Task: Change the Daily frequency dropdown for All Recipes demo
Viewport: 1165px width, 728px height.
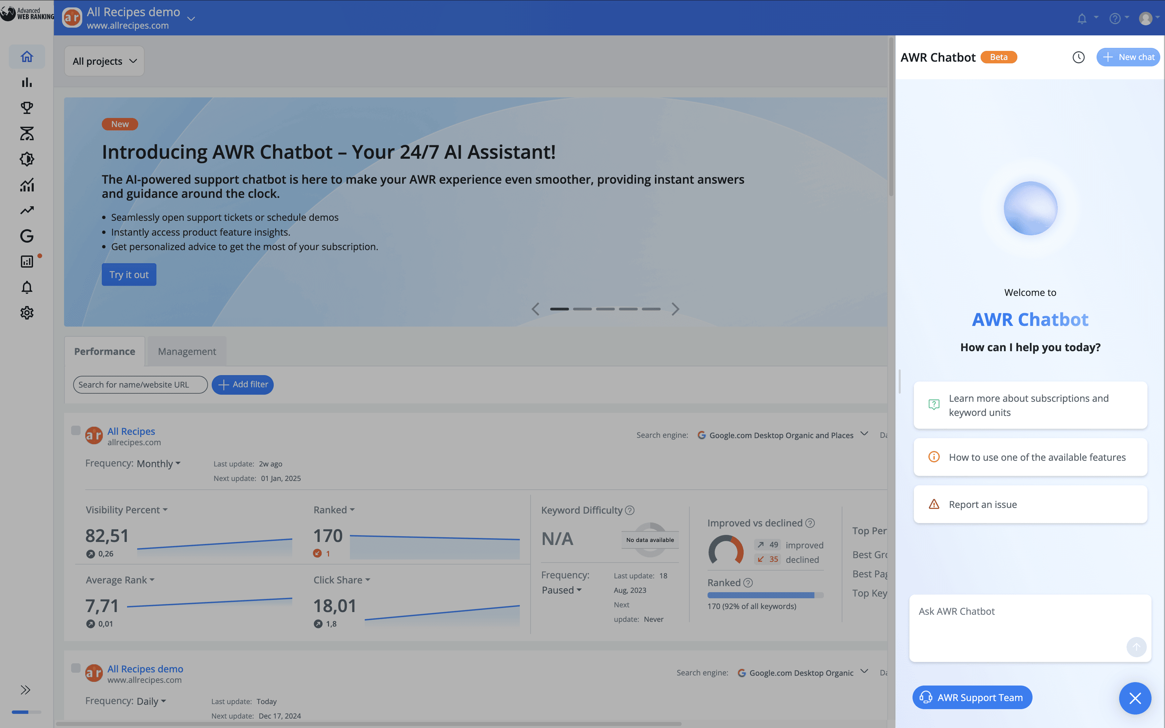Action: [x=152, y=701]
